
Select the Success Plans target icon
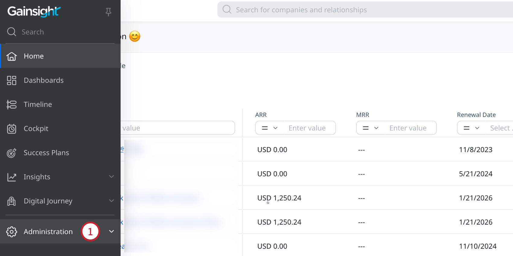(x=11, y=153)
